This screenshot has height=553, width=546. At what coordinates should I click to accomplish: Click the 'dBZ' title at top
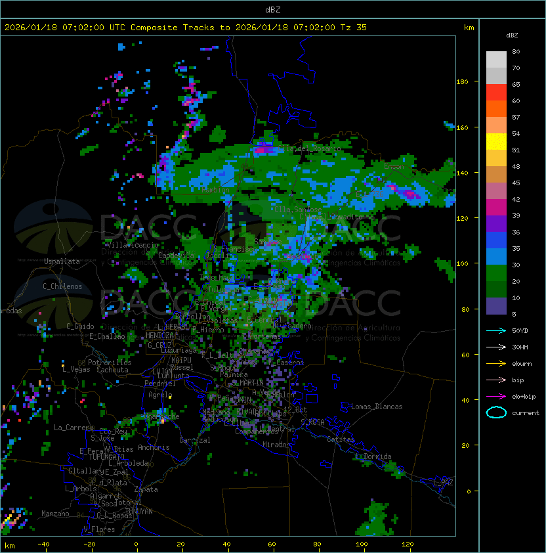point(273,10)
